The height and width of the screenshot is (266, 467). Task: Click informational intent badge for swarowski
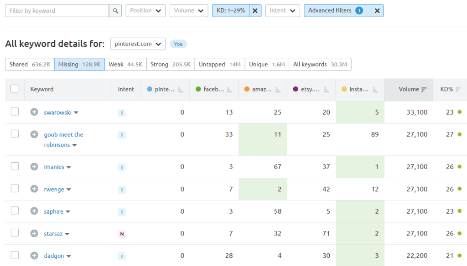(x=121, y=113)
